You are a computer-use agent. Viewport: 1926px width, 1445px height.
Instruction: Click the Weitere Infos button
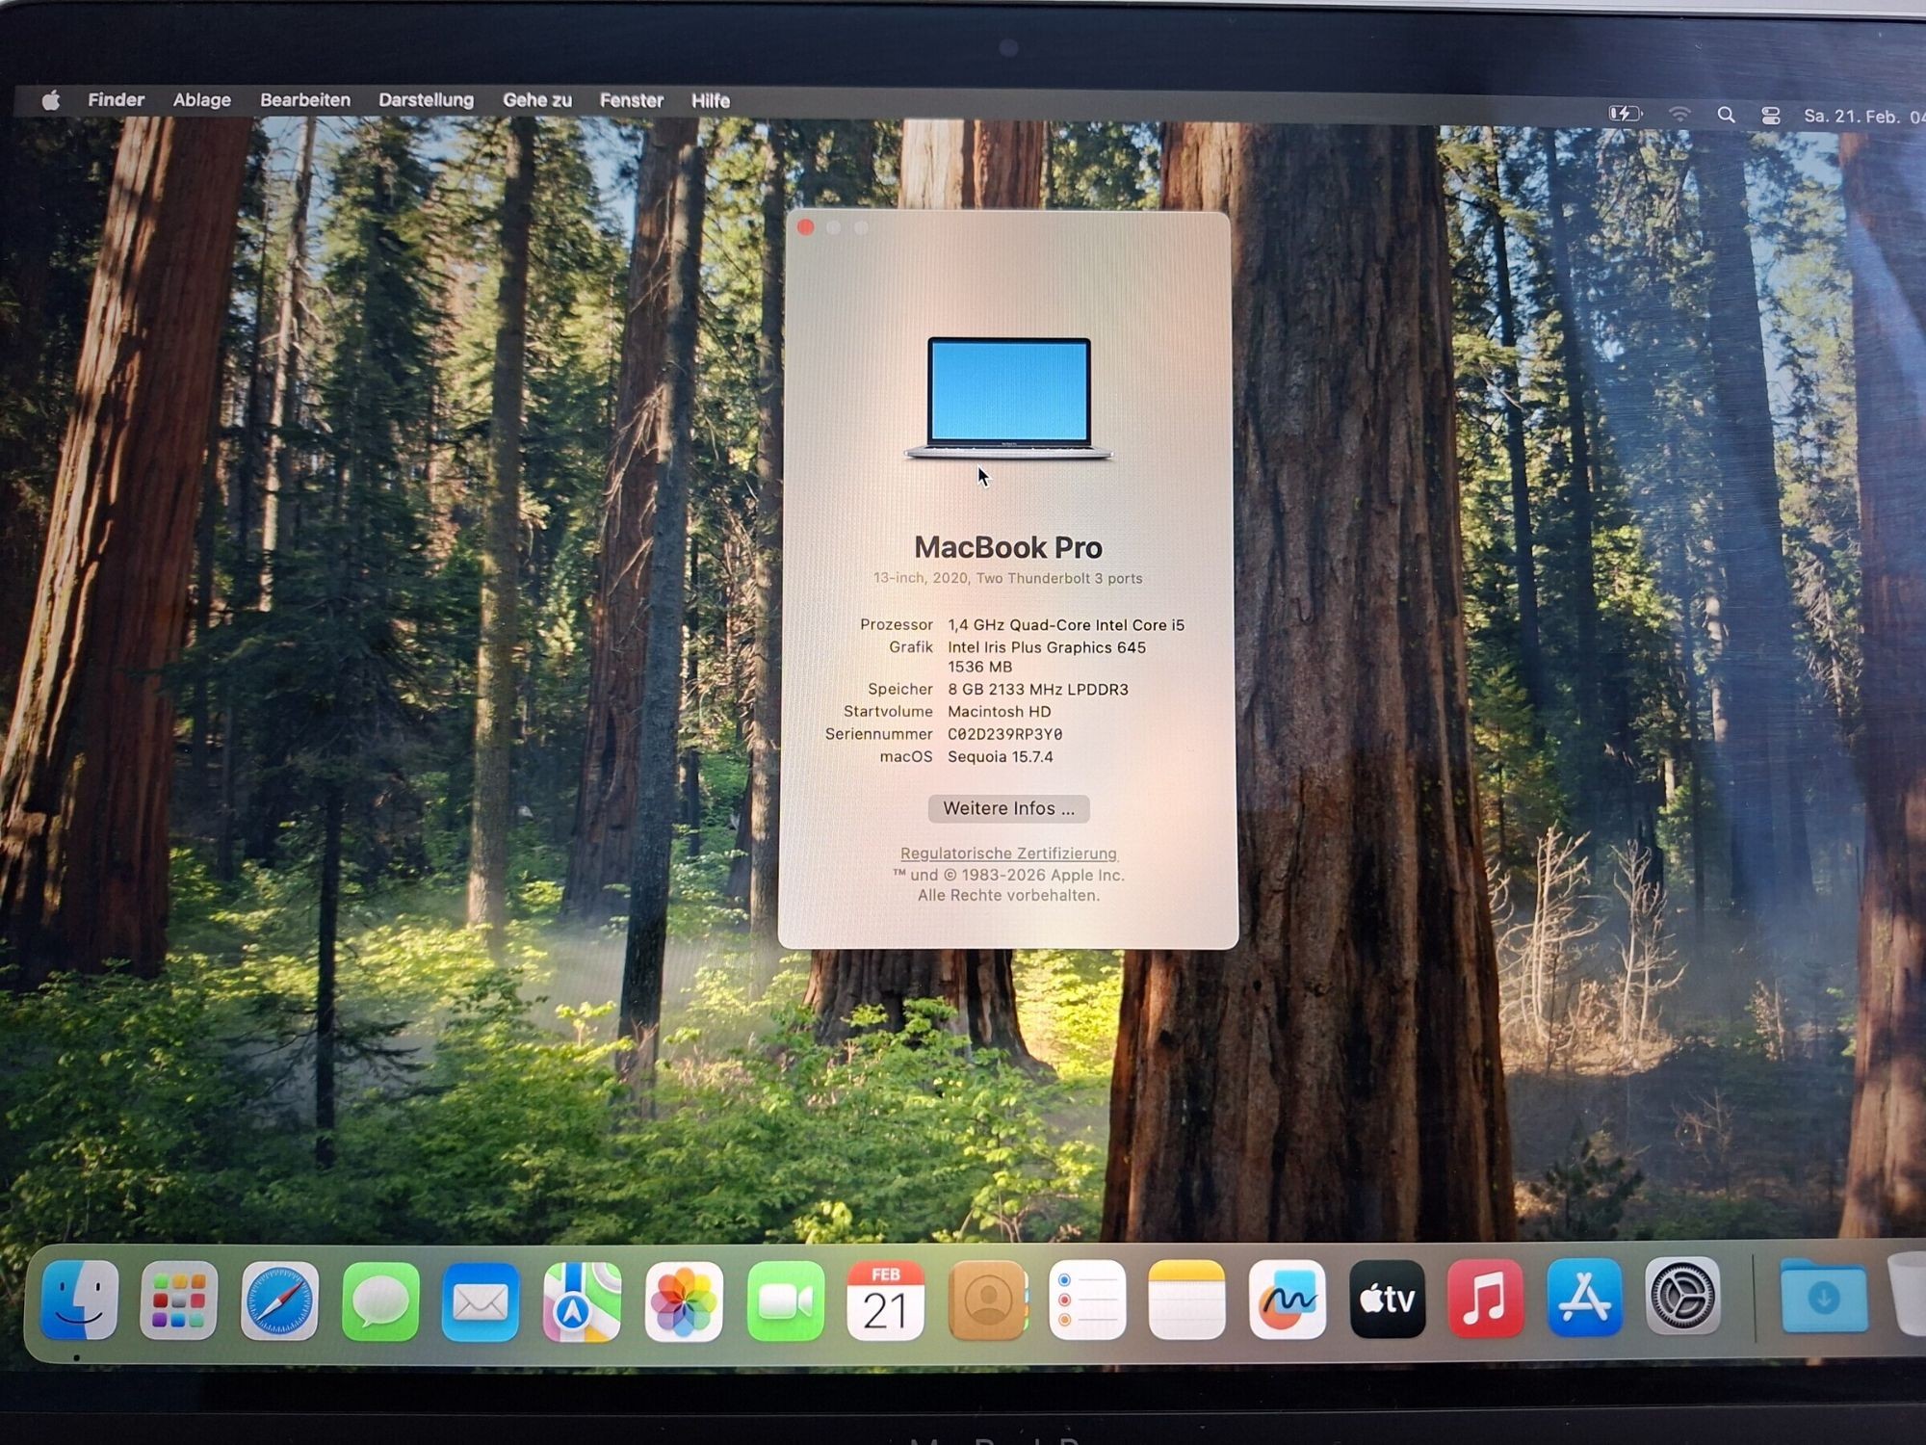click(x=1008, y=808)
